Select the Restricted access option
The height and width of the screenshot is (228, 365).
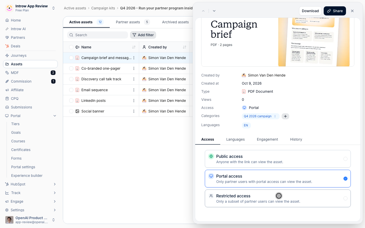(278, 198)
